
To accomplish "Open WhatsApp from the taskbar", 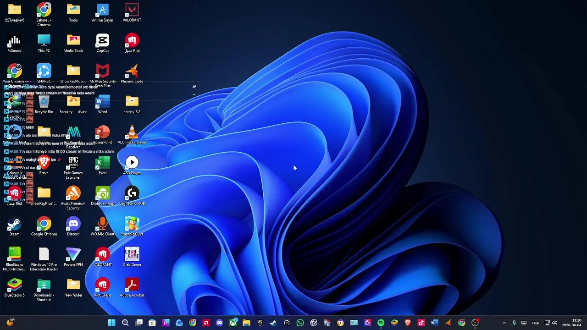I will (300, 323).
